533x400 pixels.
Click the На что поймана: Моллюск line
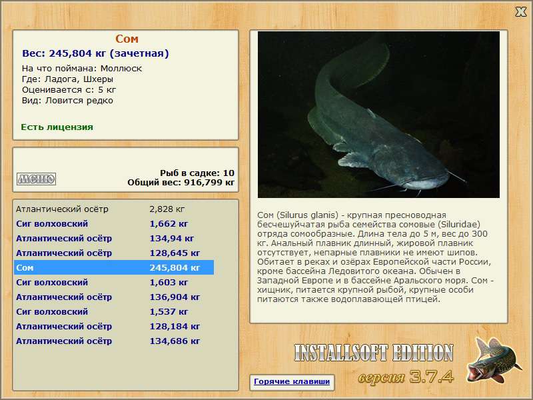click(x=82, y=69)
